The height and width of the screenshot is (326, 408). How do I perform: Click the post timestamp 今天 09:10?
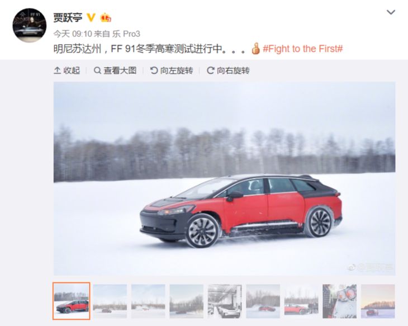point(73,34)
